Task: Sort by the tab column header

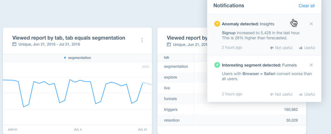Action: click(166, 57)
